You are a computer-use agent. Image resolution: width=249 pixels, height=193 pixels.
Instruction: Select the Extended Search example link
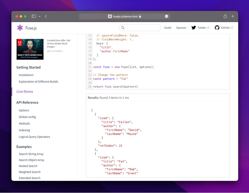pyautogui.click(x=29, y=178)
